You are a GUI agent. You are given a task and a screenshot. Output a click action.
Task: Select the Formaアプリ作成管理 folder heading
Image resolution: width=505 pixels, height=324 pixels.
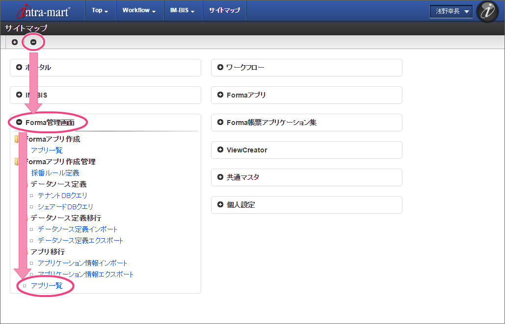click(x=60, y=162)
